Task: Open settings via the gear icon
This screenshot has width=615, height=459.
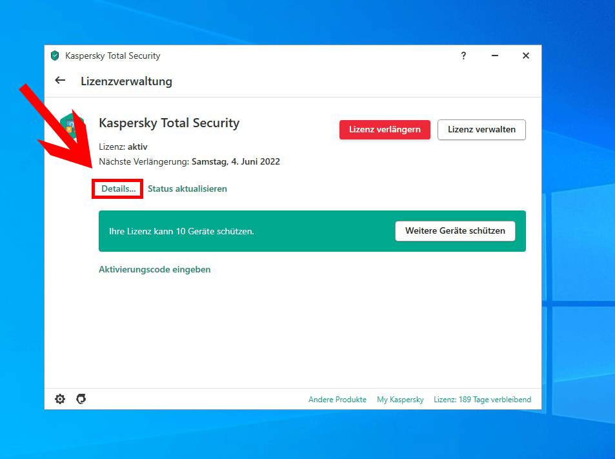Action: 59,399
